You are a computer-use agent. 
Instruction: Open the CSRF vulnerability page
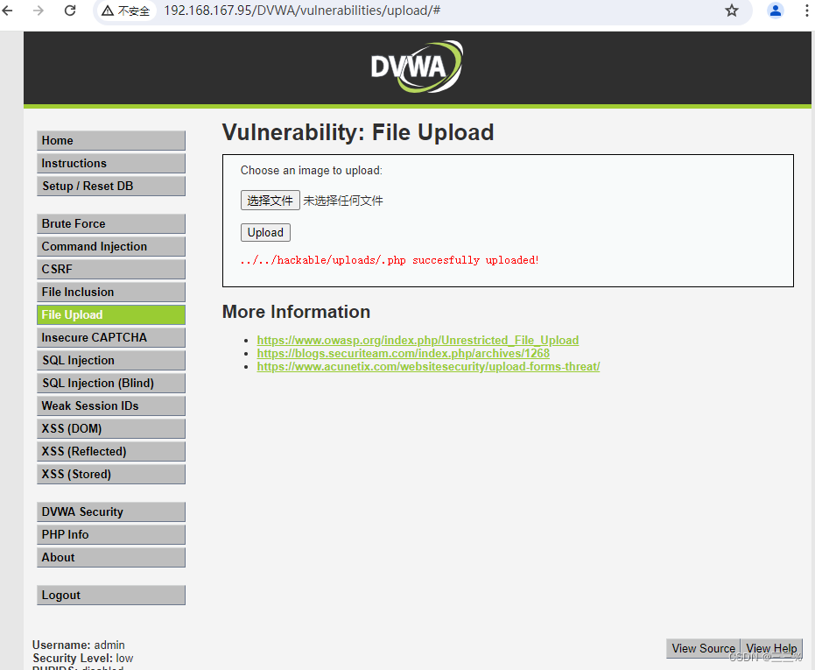111,270
